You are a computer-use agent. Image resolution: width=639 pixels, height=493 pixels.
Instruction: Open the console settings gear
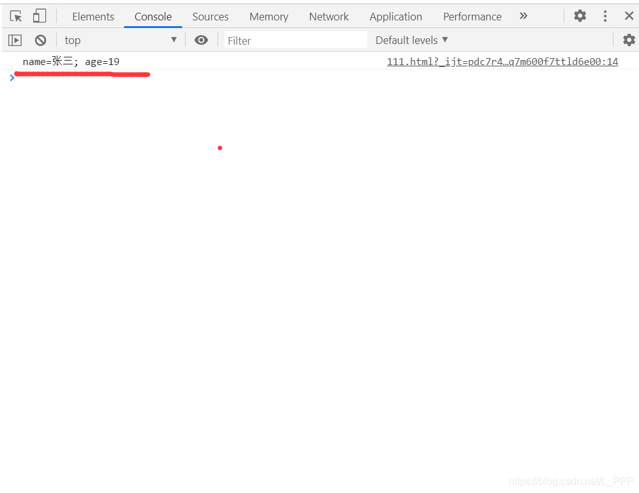tap(629, 40)
